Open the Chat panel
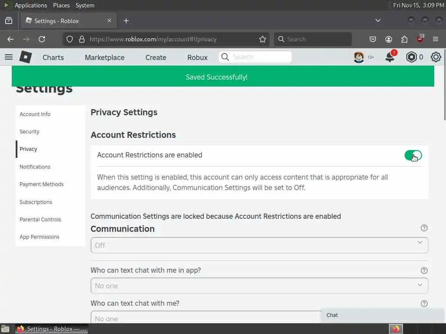 pyautogui.click(x=382, y=315)
